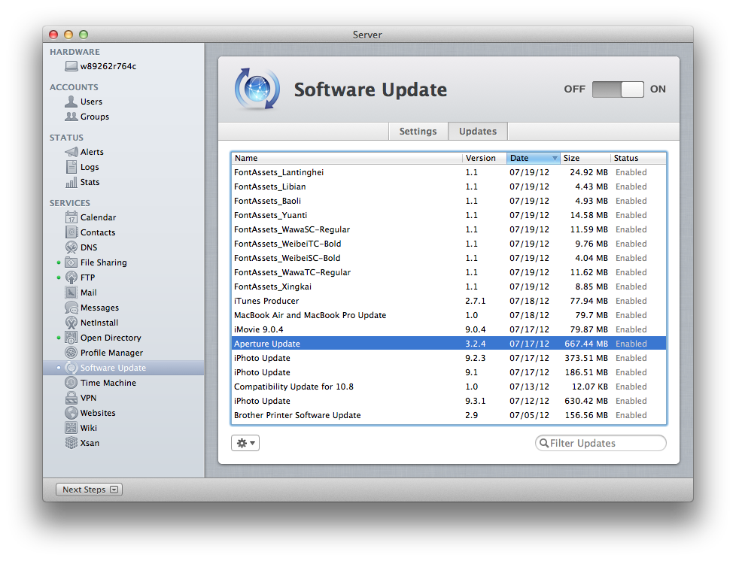Image resolution: width=736 pixels, height=561 pixels.
Task: Select the Websites globe icon
Action: [x=71, y=413]
